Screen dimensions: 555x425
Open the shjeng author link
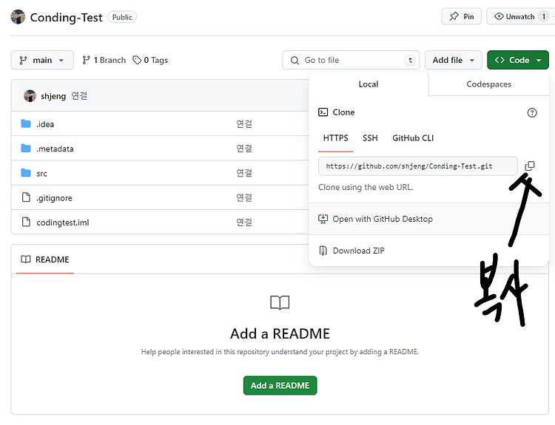pyautogui.click(x=53, y=96)
